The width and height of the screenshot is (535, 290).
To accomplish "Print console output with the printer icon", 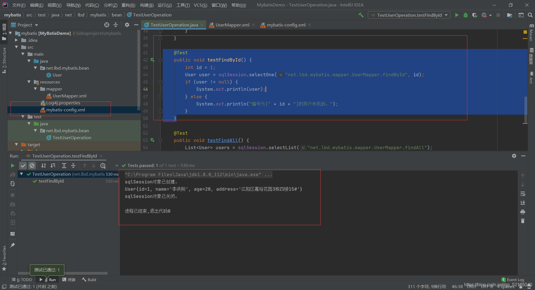I will 523,212.
